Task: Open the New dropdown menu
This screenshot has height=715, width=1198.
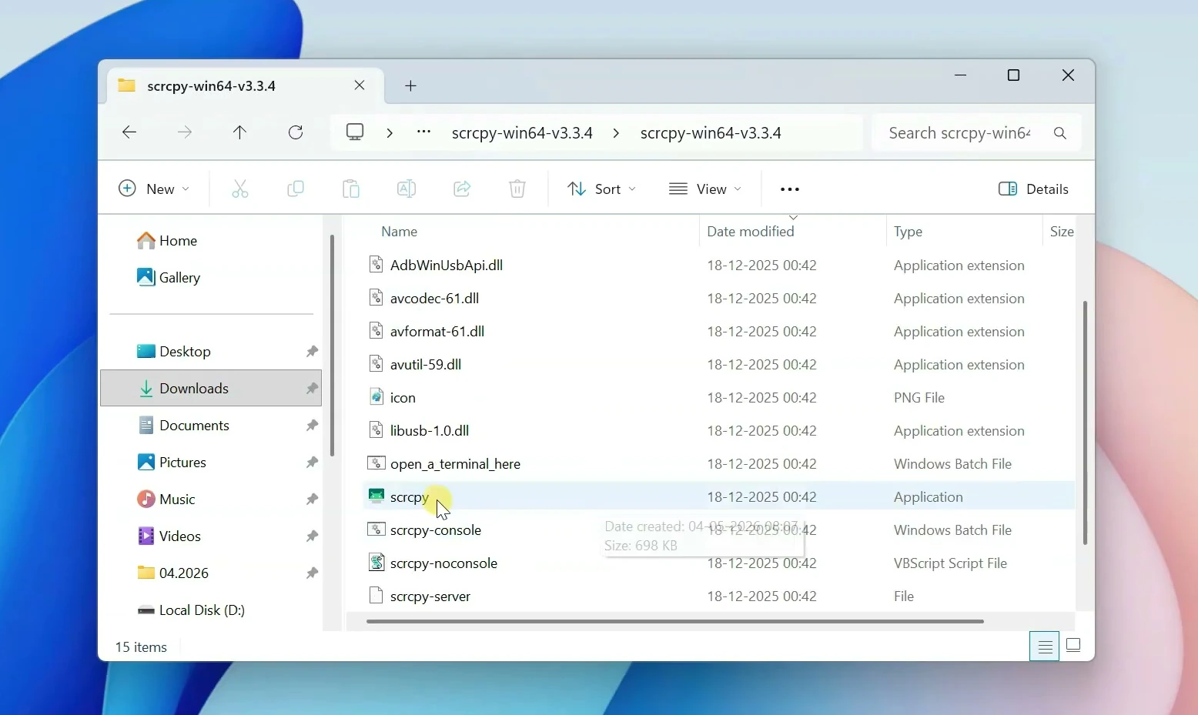Action: point(154,189)
